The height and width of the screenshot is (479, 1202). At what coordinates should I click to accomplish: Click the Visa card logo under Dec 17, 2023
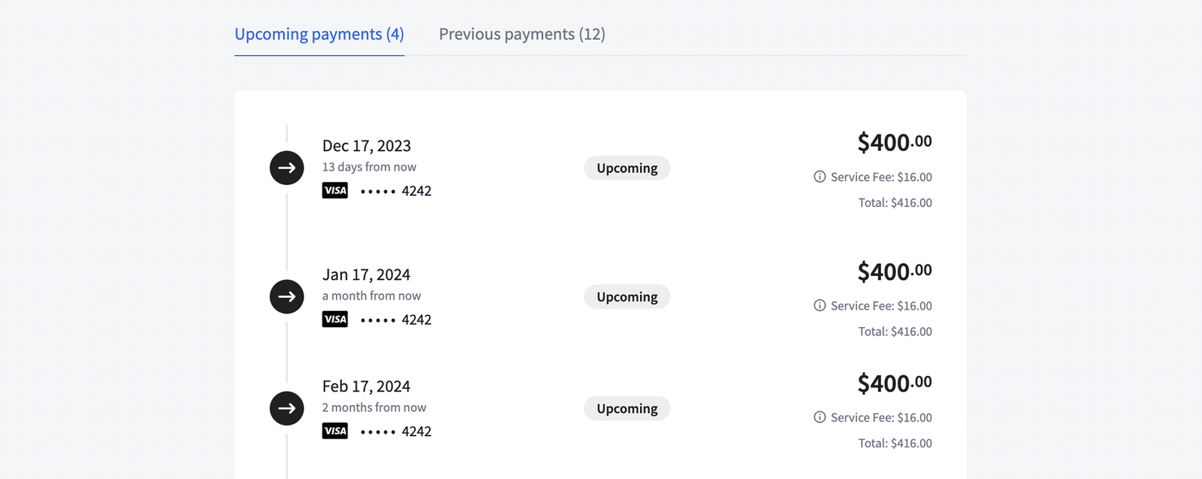click(x=335, y=191)
